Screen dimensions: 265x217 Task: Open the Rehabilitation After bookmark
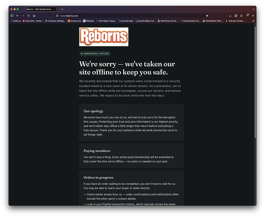213,21
